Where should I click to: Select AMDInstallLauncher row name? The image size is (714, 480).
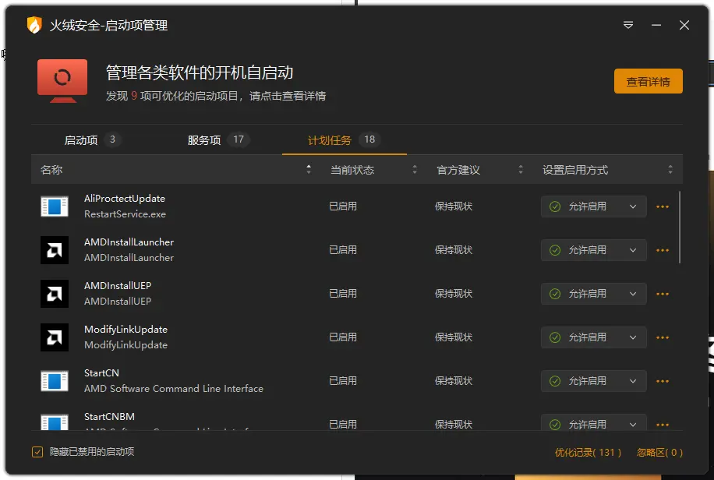(129, 242)
